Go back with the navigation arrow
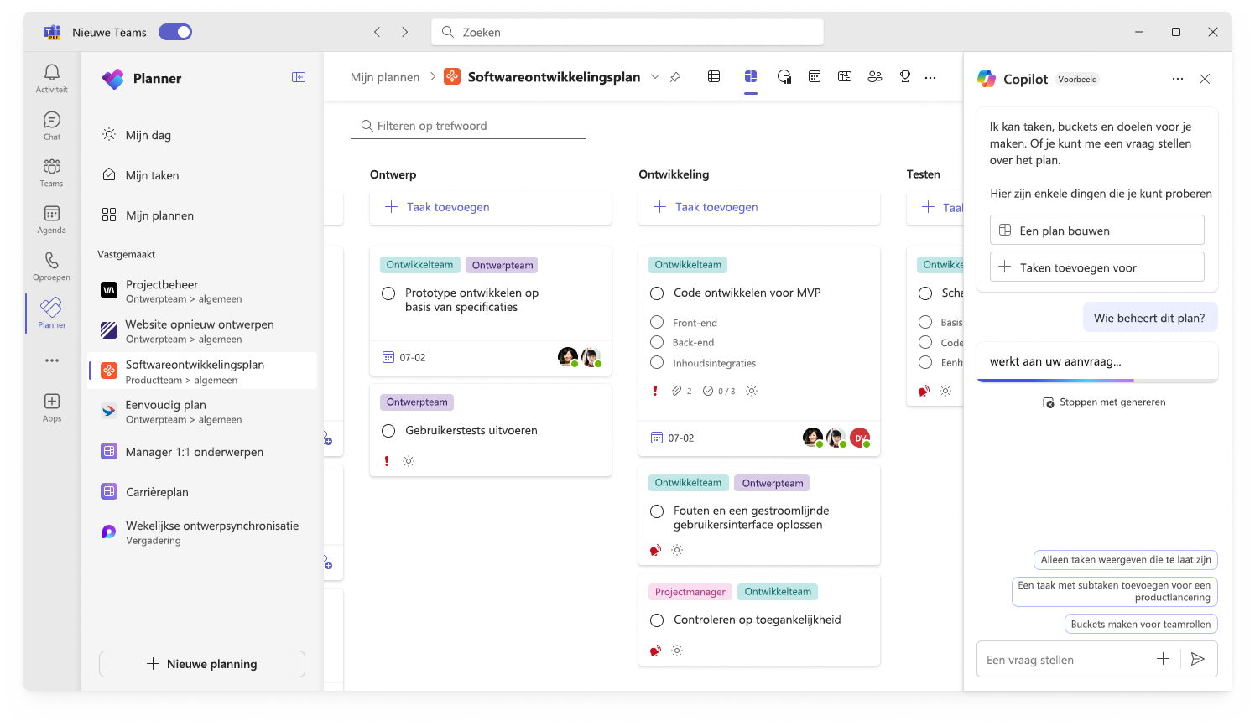The image size is (1255, 726). click(378, 32)
